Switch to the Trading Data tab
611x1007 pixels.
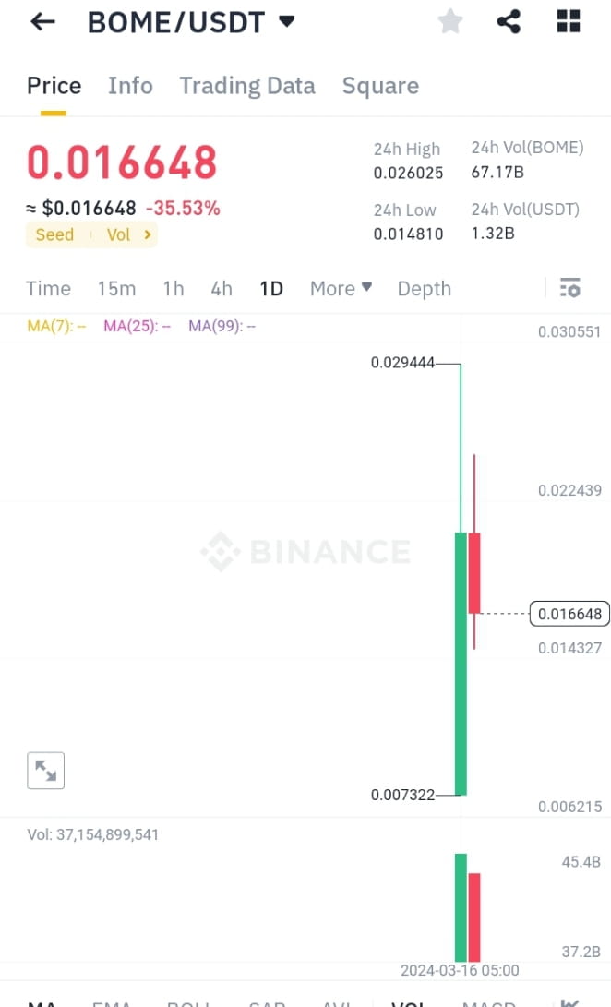pos(246,85)
